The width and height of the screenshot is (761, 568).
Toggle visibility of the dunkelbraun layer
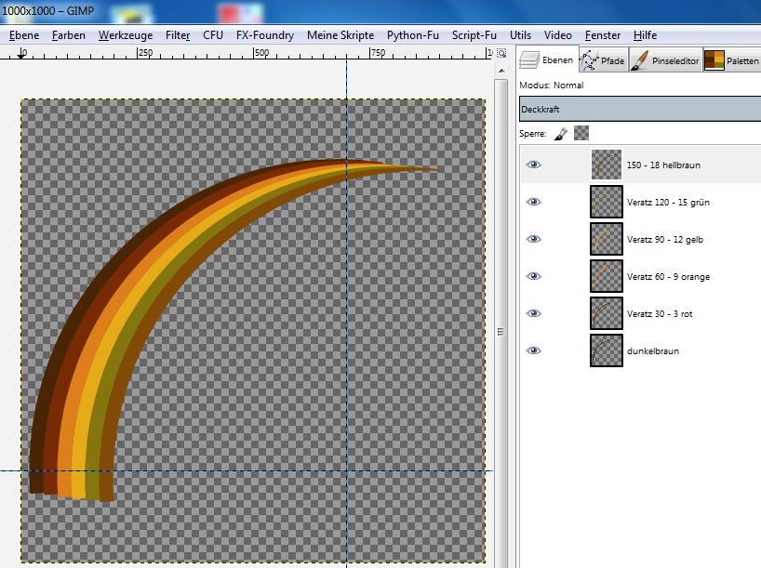pos(533,350)
